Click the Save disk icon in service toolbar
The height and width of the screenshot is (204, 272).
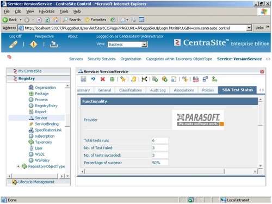coord(83,79)
